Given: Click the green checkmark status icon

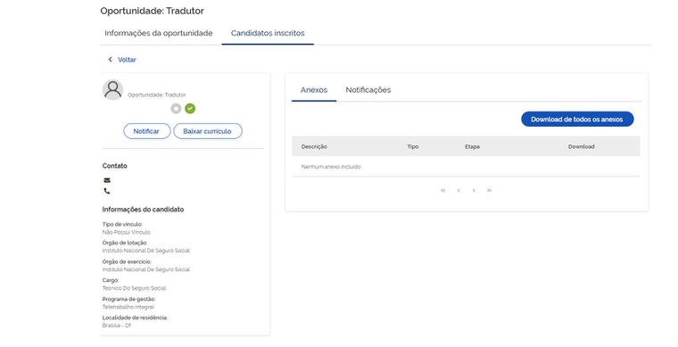Looking at the screenshot, I should pos(190,109).
